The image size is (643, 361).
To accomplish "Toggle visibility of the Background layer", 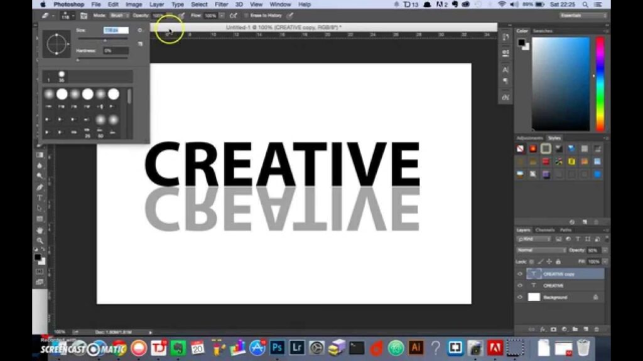I will 519,297.
